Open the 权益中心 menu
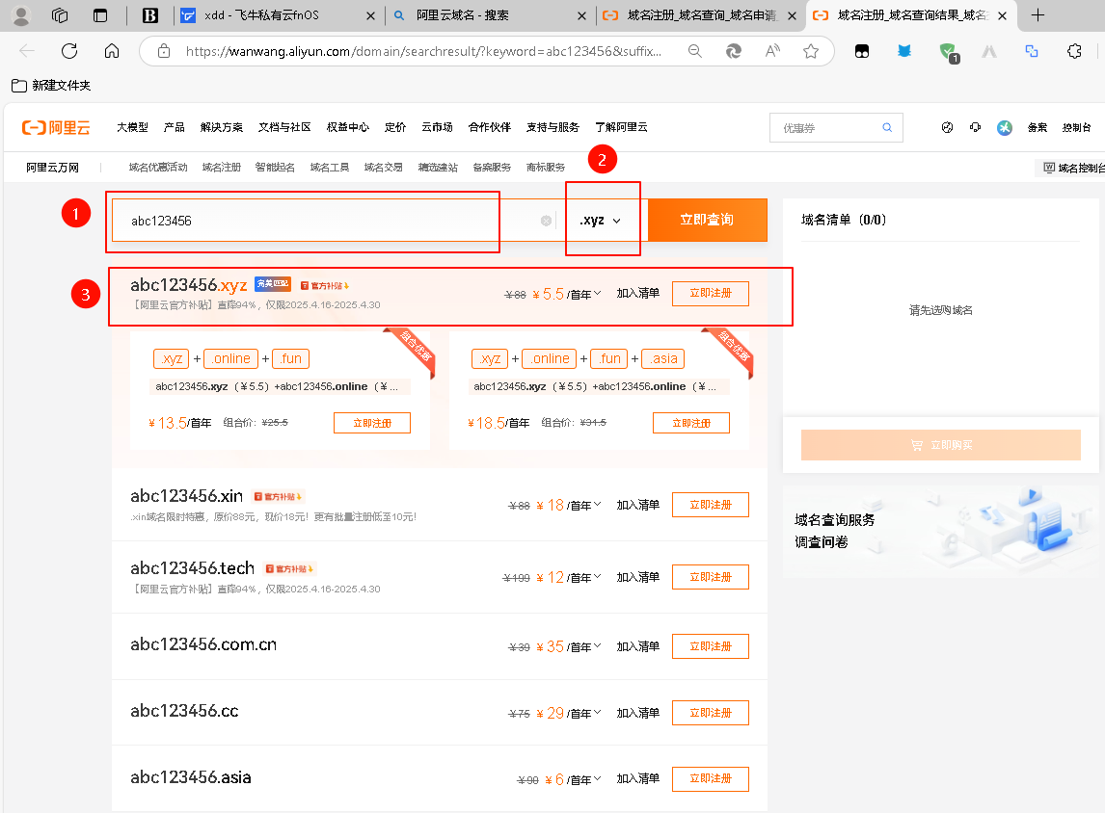This screenshot has height=813, width=1105. pos(347,127)
